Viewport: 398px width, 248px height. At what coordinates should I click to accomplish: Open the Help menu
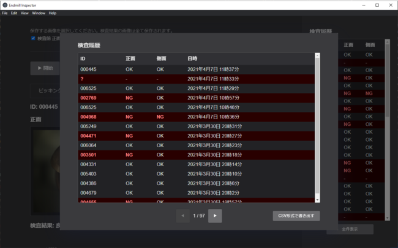coord(53,13)
